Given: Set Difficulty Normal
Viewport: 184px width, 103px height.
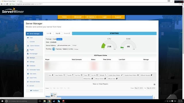Looking at the screenshot, I should [x=100, y=79].
